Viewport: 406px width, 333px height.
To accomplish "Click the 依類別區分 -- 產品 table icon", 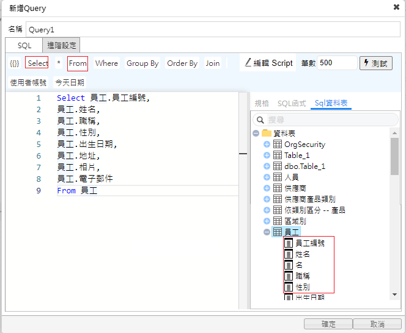I will pos(278,210).
